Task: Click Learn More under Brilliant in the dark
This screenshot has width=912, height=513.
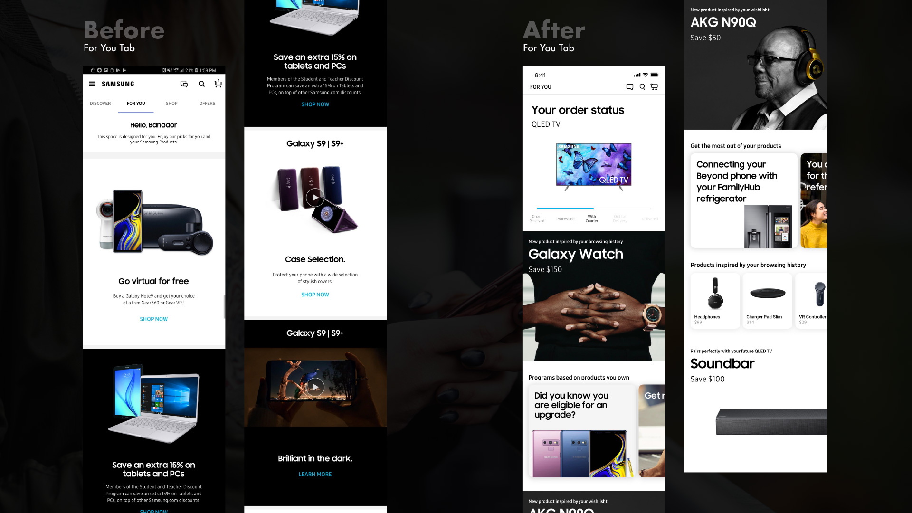Action: point(315,474)
